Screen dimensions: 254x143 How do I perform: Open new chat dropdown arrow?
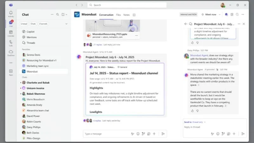[x=66, y=15]
